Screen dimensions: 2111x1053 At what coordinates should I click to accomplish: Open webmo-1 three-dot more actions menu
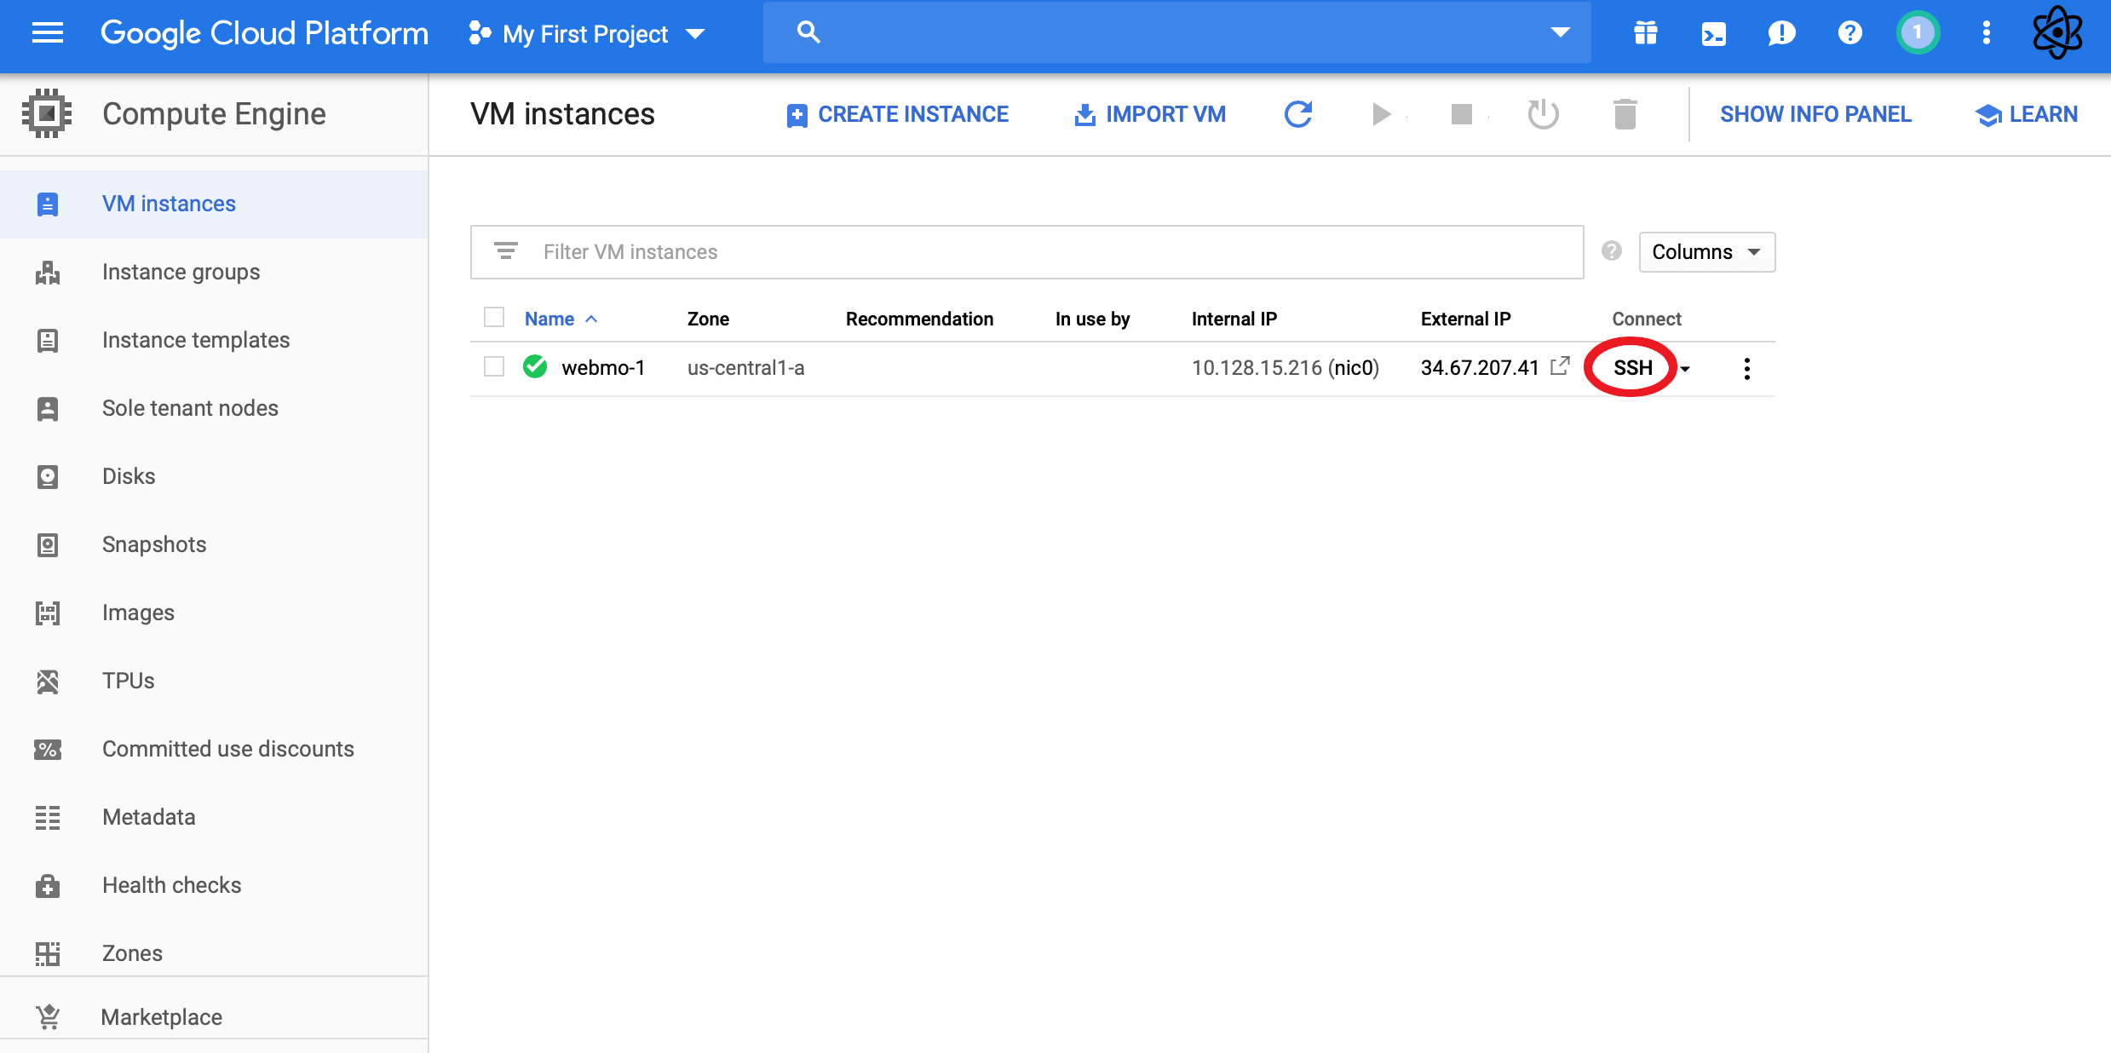(1746, 368)
